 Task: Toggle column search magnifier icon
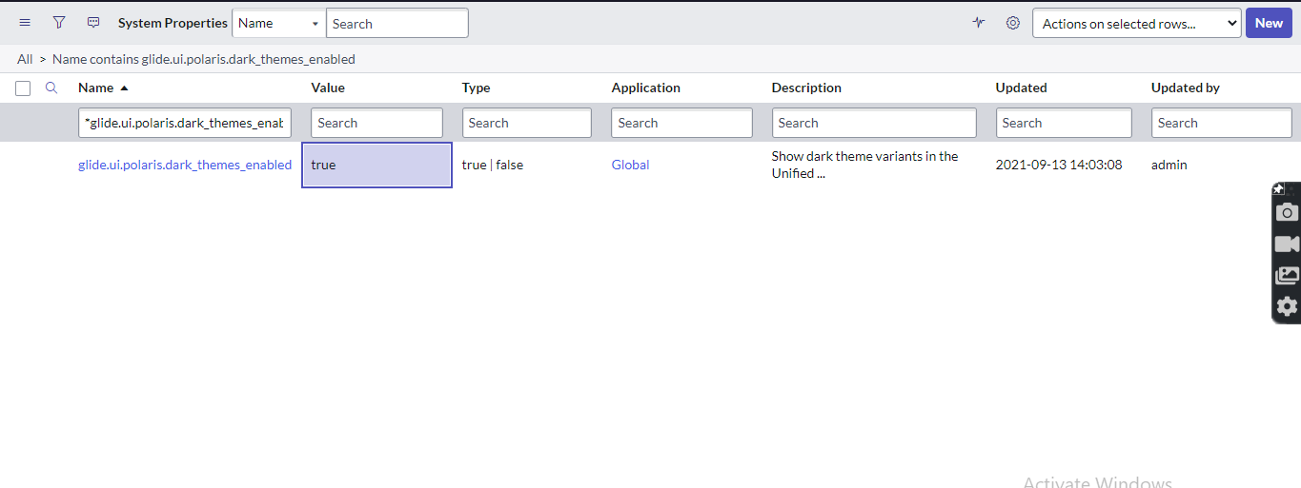(x=52, y=88)
